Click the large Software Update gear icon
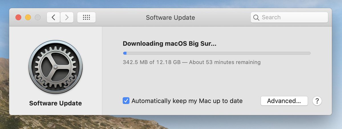 (x=55, y=67)
